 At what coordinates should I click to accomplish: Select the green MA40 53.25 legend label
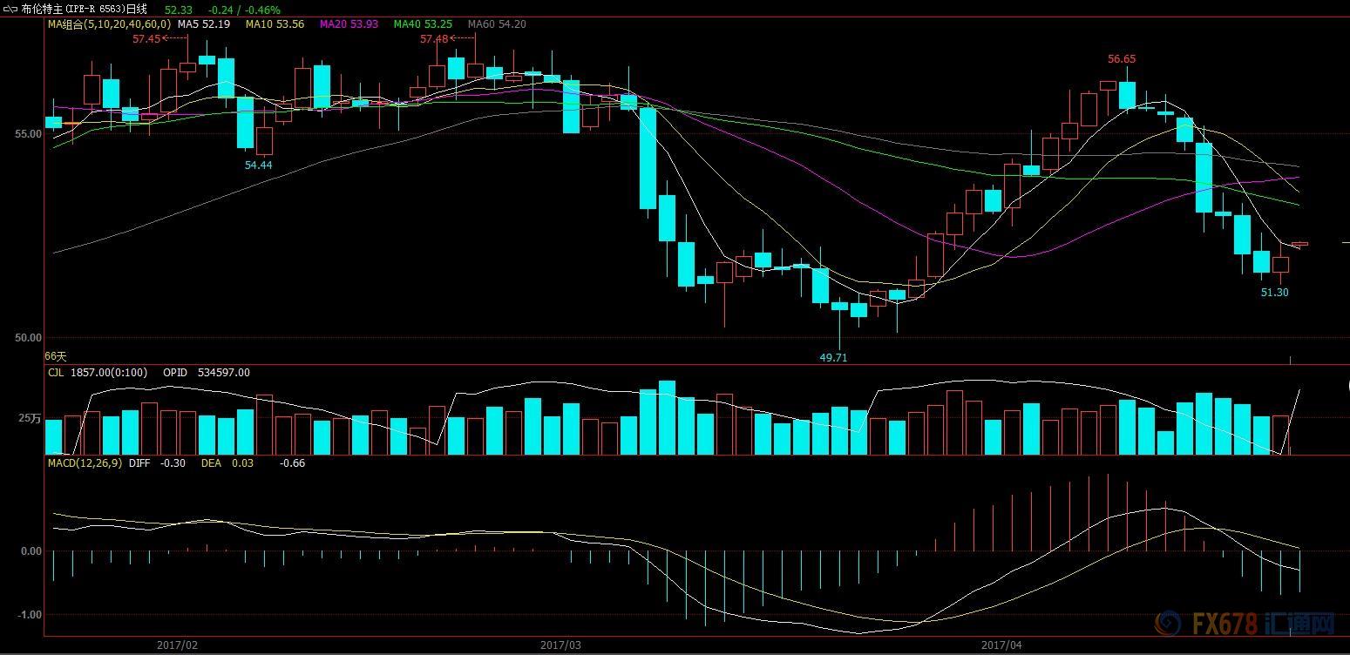423,24
